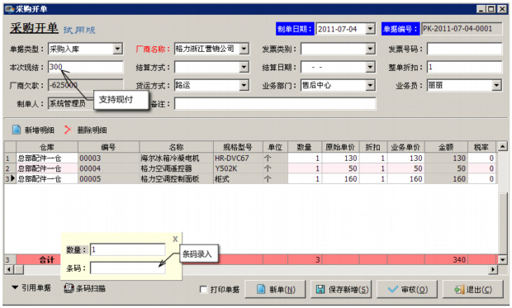Click the table scroll down arrow
Viewport: 512px width, 308px height.
(503, 259)
